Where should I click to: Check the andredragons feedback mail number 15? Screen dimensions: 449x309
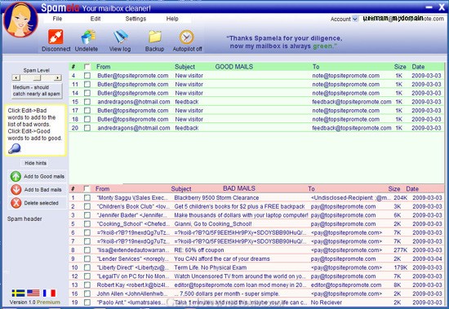click(x=87, y=102)
